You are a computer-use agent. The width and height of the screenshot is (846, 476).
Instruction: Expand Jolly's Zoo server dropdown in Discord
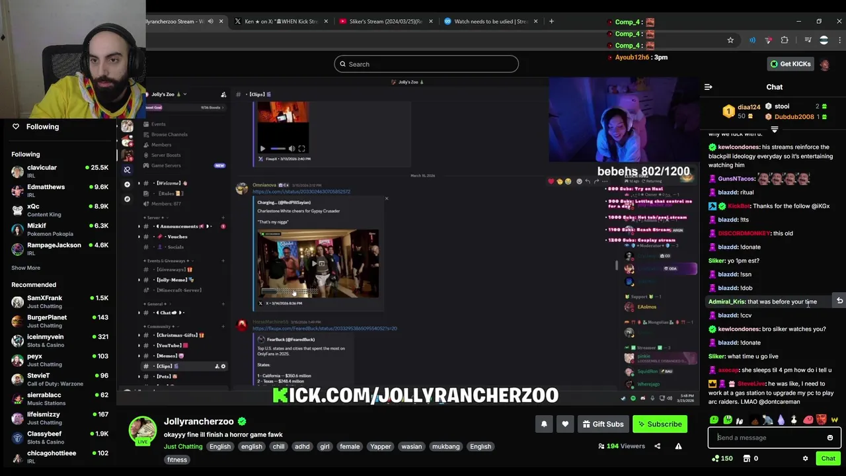185,95
